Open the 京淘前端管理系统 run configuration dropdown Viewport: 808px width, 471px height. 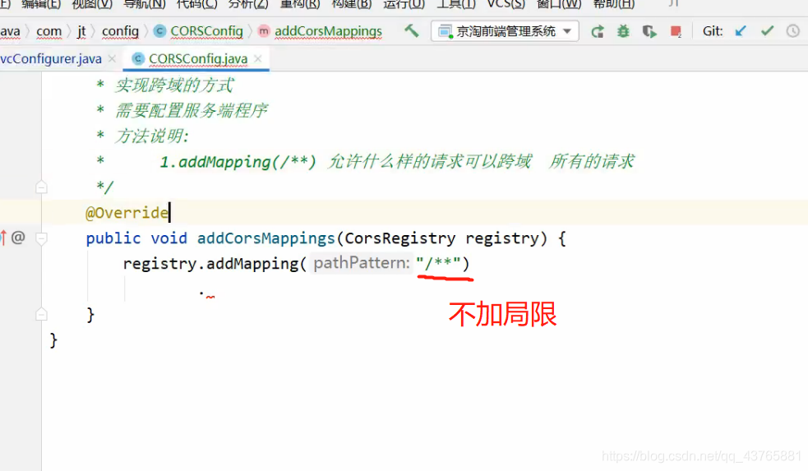505,31
